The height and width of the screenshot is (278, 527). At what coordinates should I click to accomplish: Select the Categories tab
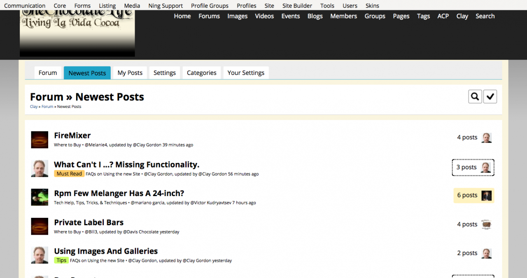click(x=201, y=72)
